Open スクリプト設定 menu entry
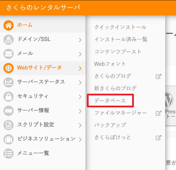The height and width of the screenshot is (170, 176). 43,125
